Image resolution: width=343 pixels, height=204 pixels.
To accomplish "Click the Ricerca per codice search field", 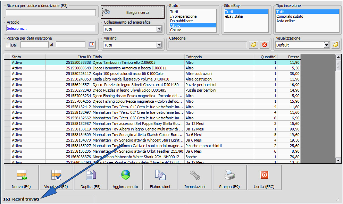I will coord(51,13).
